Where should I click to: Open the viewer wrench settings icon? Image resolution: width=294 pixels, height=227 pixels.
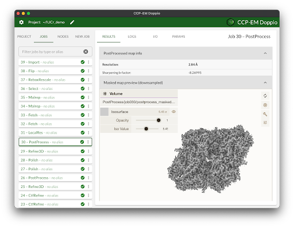tap(265, 114)
